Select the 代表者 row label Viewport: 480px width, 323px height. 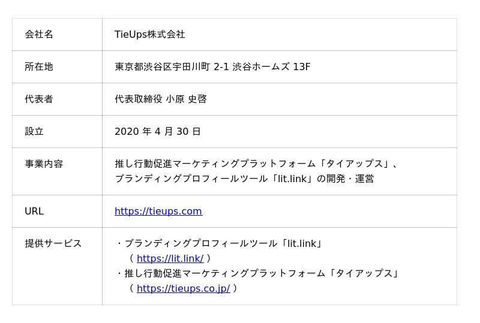(39, 99)
